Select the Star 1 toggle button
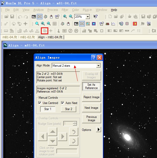Screen dimensions: 157x158 tap(48, 109)
